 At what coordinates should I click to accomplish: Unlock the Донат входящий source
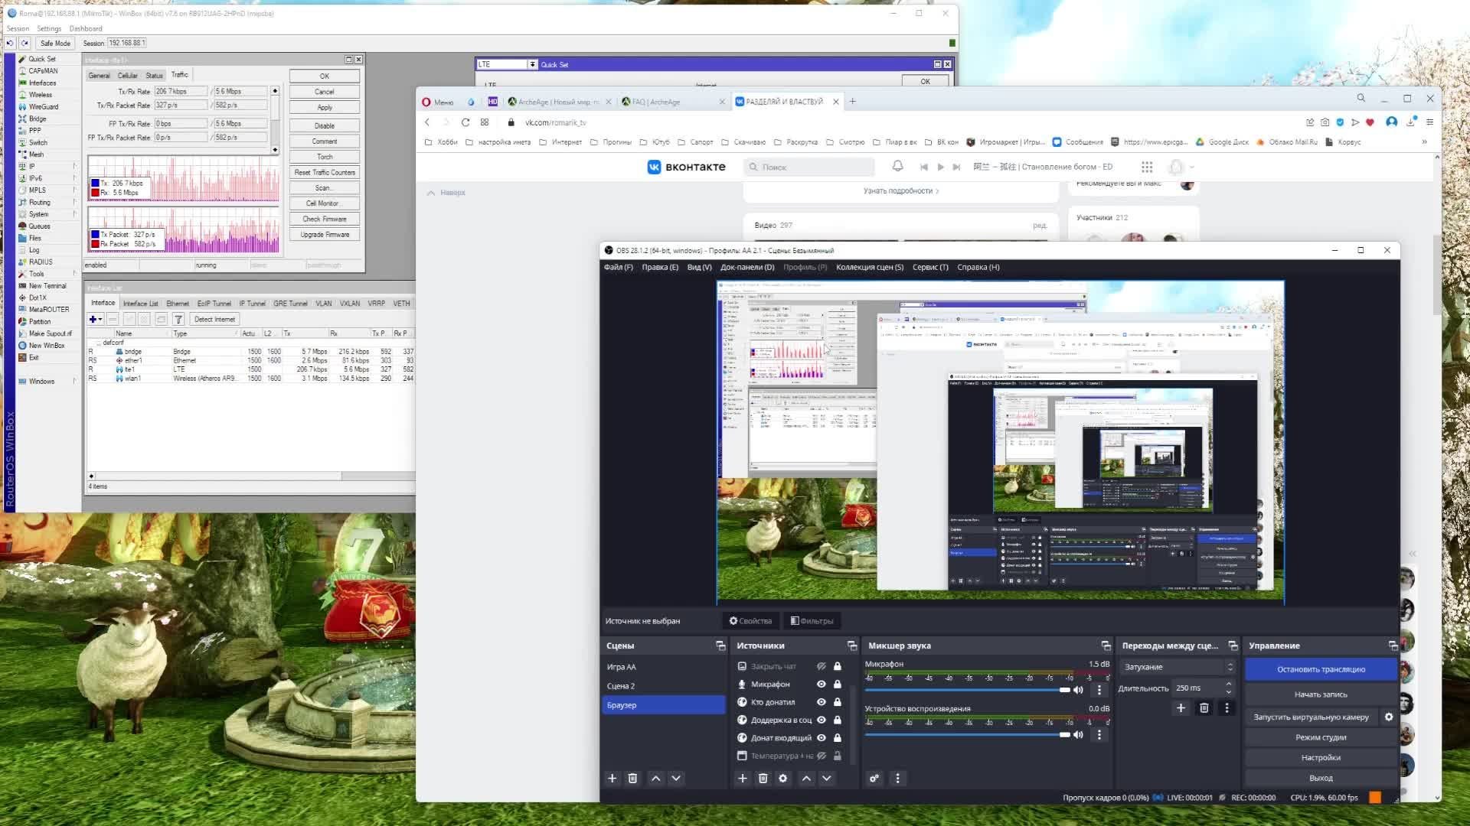pos(838,738)
